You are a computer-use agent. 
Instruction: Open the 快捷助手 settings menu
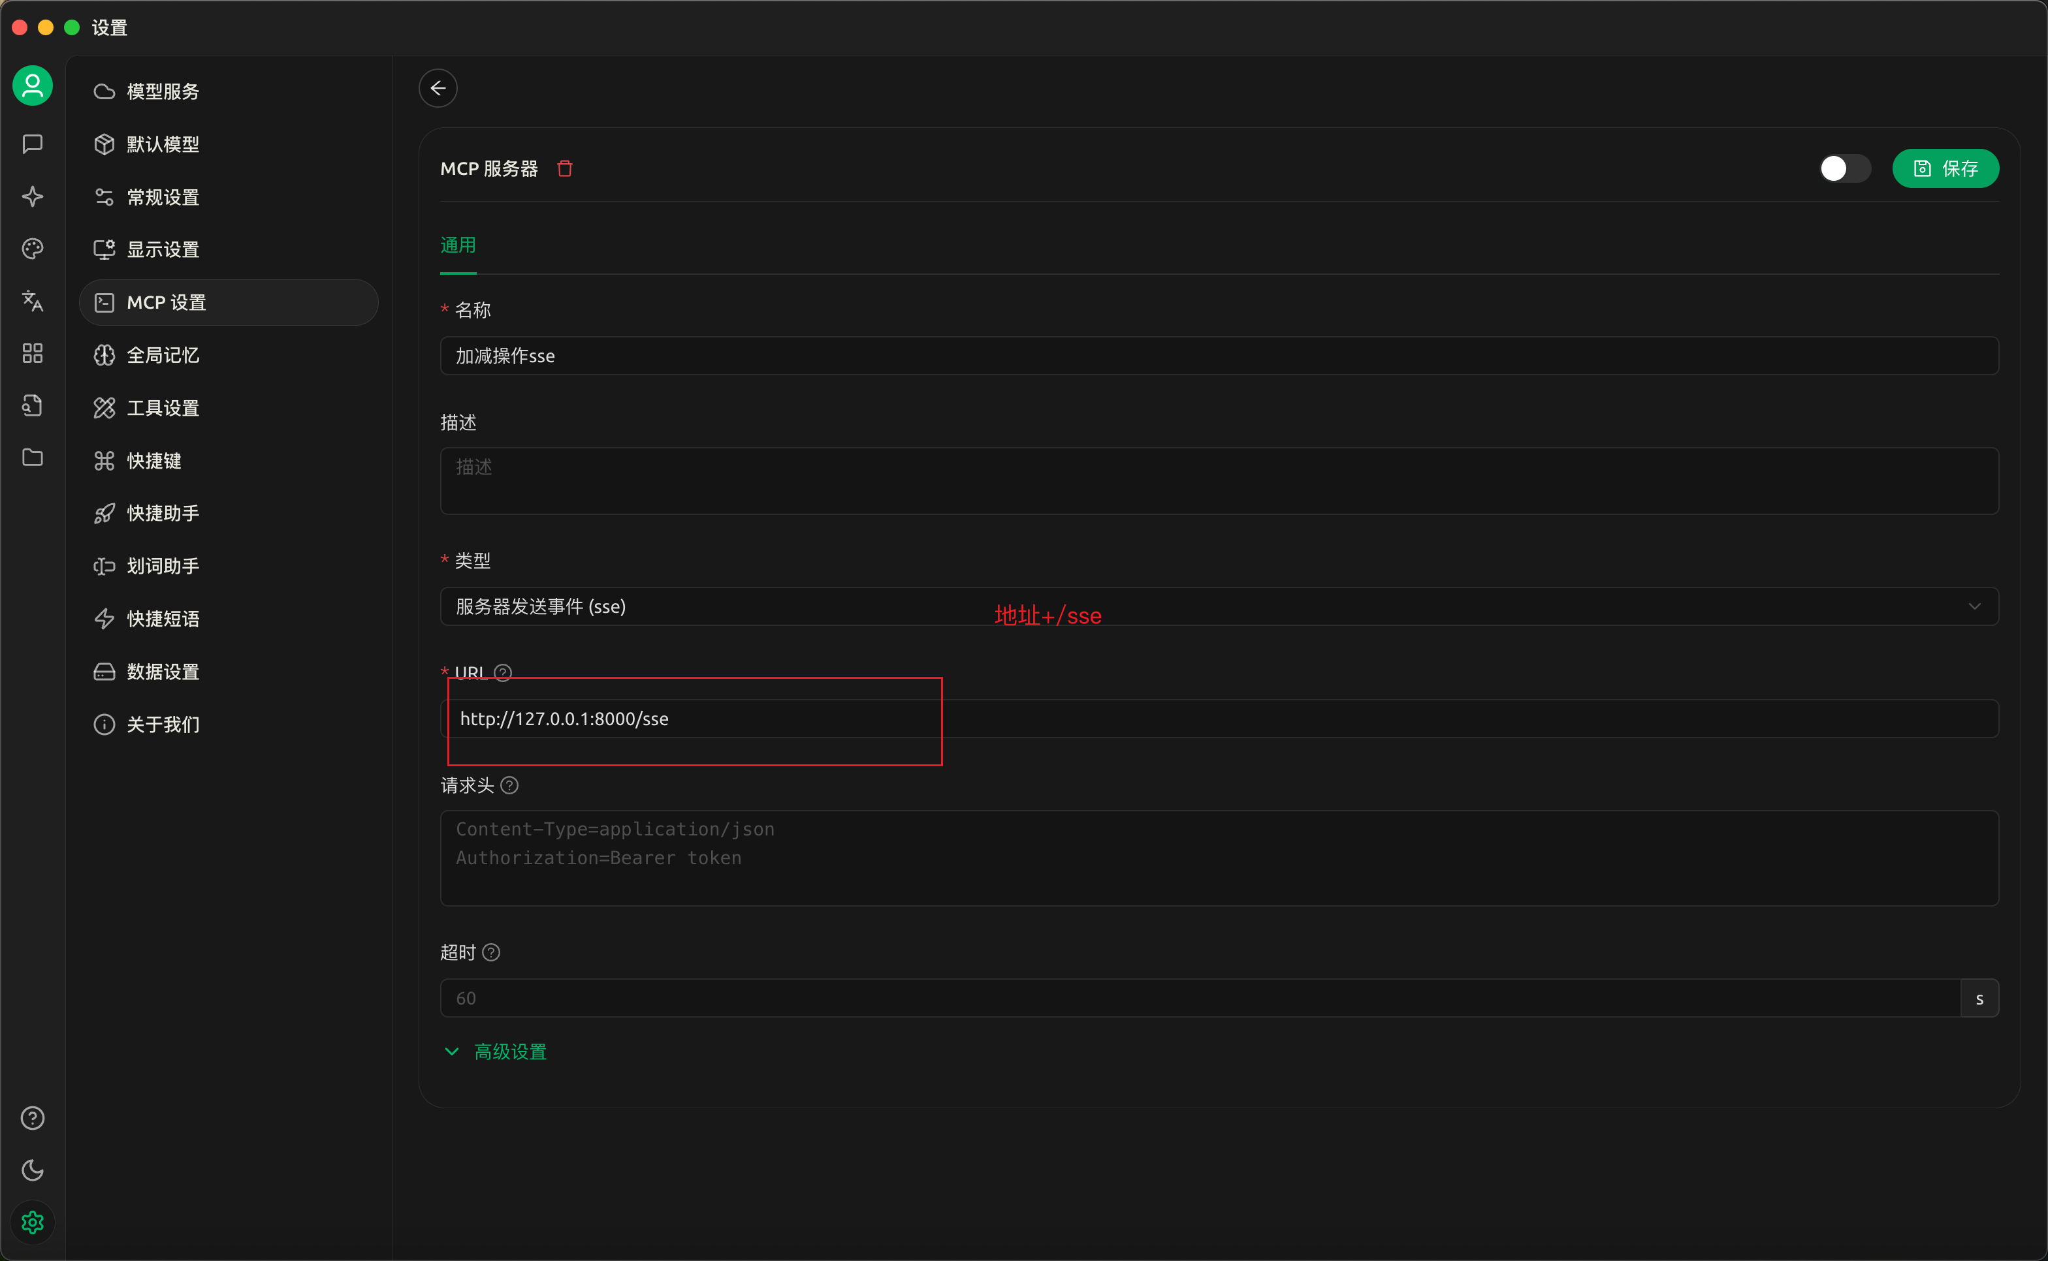[229, 513]
